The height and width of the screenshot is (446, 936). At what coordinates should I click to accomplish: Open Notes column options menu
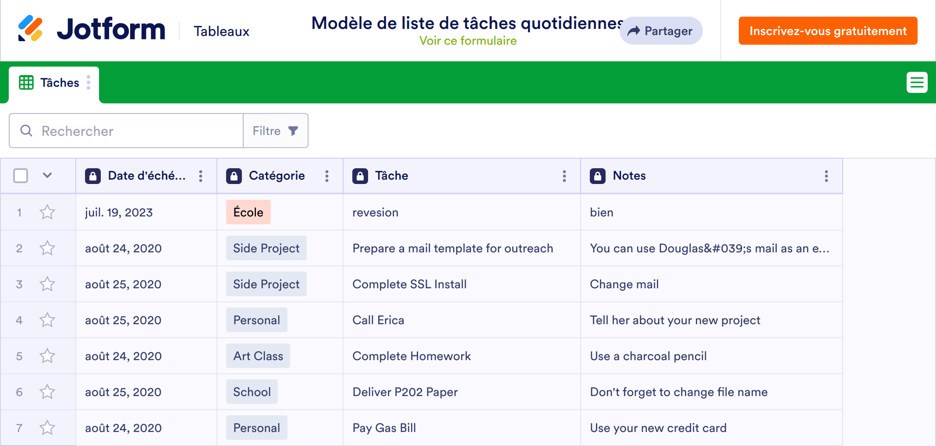(x=826, y=176)
